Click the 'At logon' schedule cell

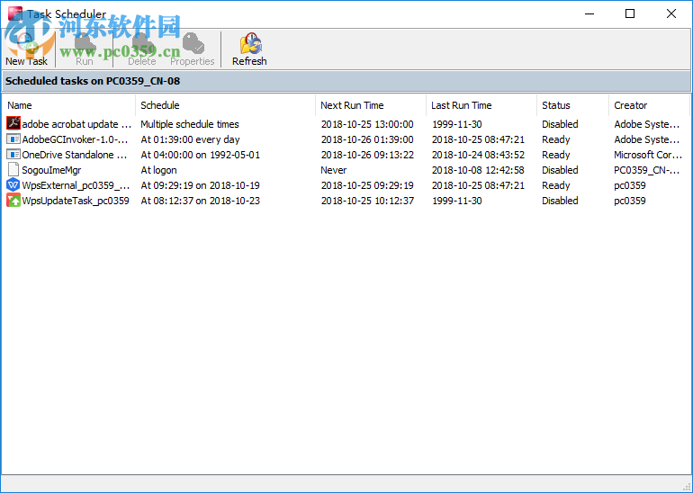pyautogui.click(x=158, y=170)
